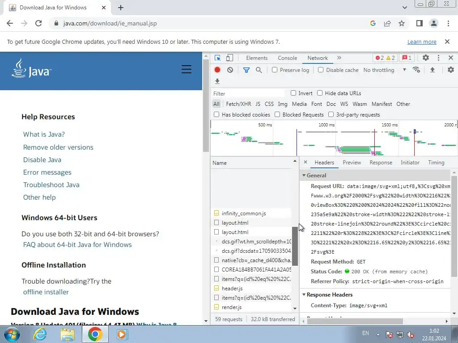Image resolution: width=458 pixels, height=343 pixels.
Task: Check Hide data URLs
Action: [x=320, y=93]
